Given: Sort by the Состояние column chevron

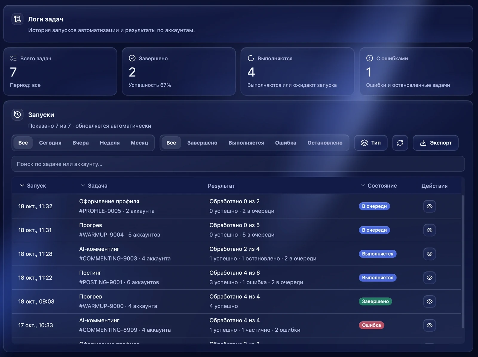Looking at the screenshot, I should click(x=363, y=186).
